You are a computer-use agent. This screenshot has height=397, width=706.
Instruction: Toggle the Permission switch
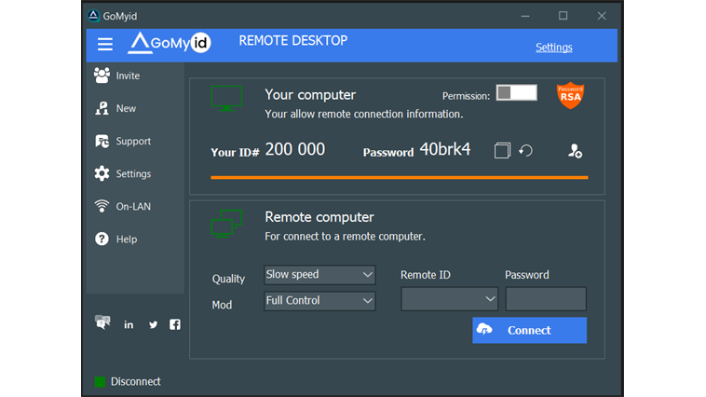pyautogui.click(x=516, y=93)
